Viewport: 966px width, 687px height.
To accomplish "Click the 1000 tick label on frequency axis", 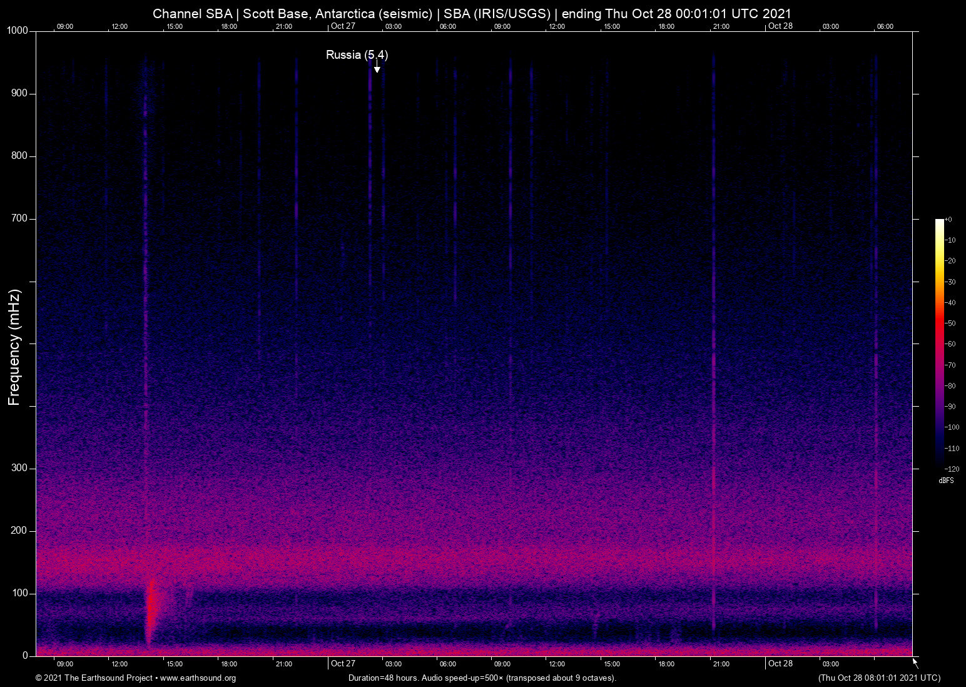I will pyautogui.click(x=18, y=31).
